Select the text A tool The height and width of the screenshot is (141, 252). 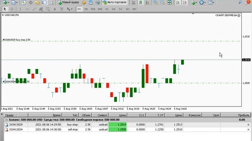tap(55, 9)
